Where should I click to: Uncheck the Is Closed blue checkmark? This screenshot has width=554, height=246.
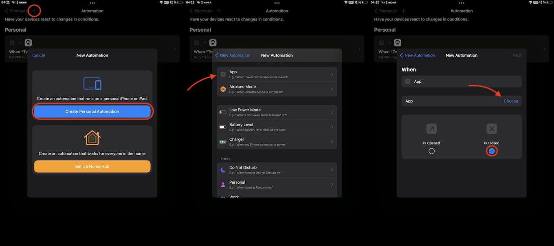pyautogui.click(x=492, y=151)
